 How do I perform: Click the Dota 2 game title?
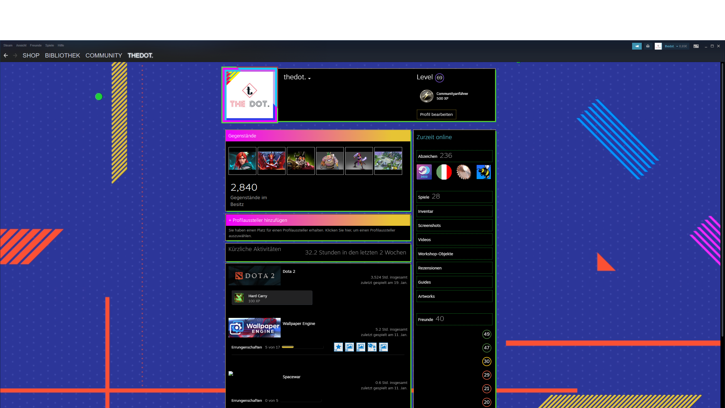point(289,271)
